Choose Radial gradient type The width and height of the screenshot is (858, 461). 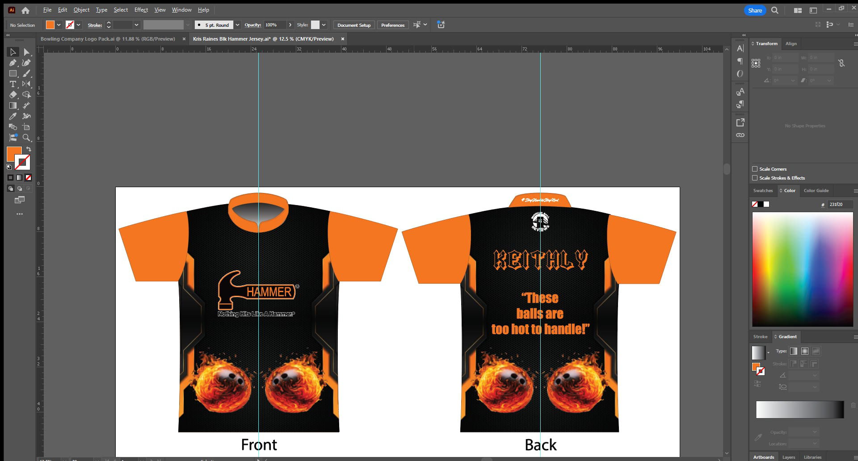pyautogui.click(x=805, y=351)
